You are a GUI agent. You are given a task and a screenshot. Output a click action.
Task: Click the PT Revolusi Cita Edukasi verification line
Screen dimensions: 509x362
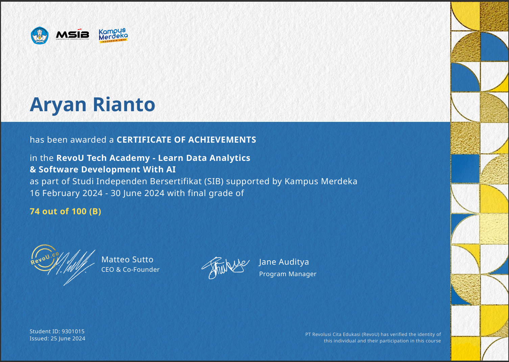(373, 334)
